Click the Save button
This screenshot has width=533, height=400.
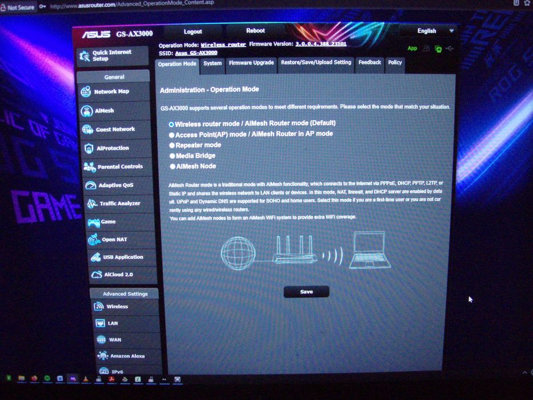[306, 291]
